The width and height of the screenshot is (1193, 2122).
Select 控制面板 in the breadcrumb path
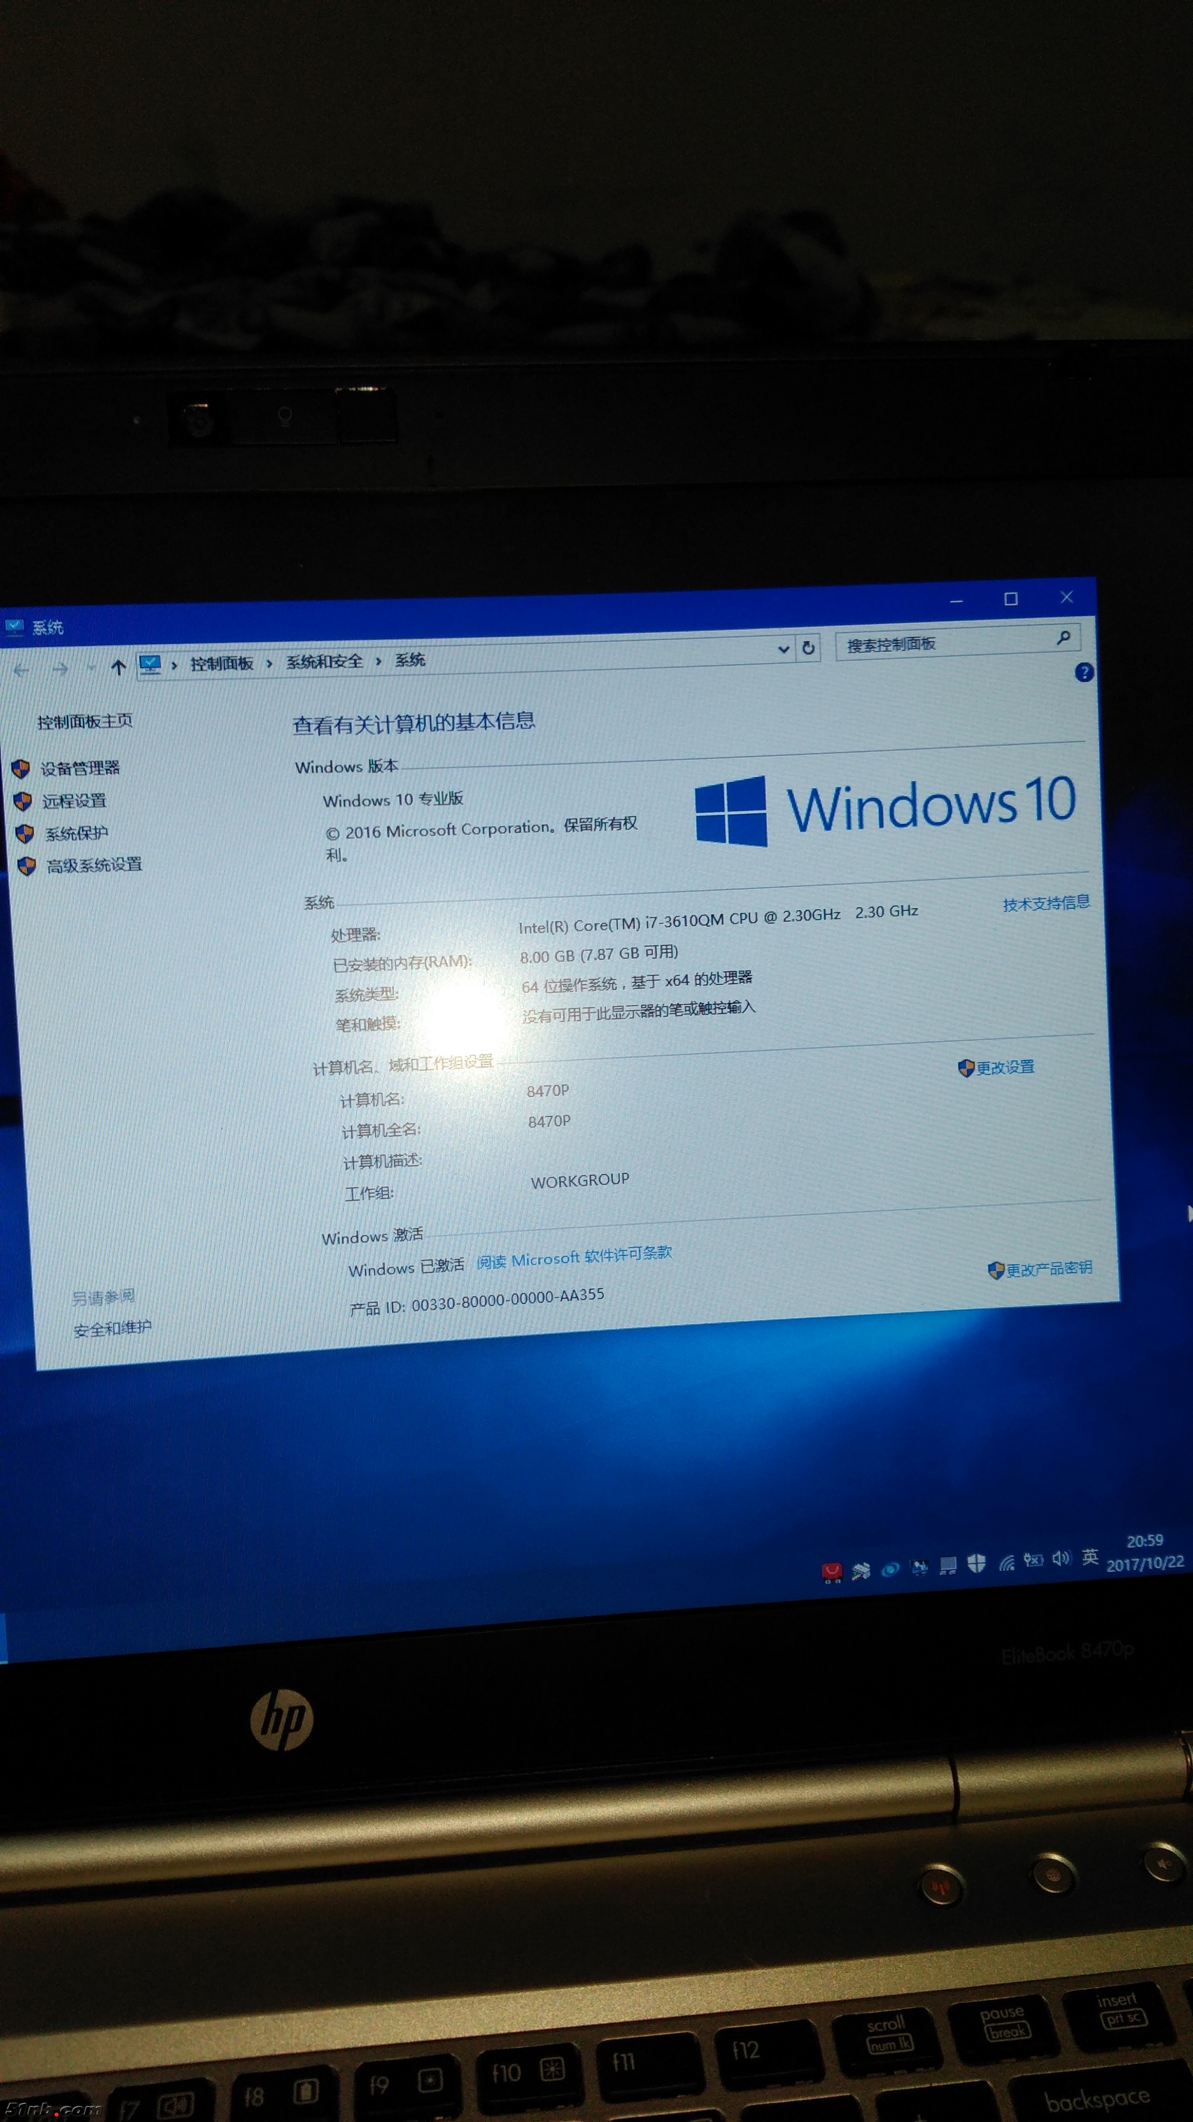point(222,663)
